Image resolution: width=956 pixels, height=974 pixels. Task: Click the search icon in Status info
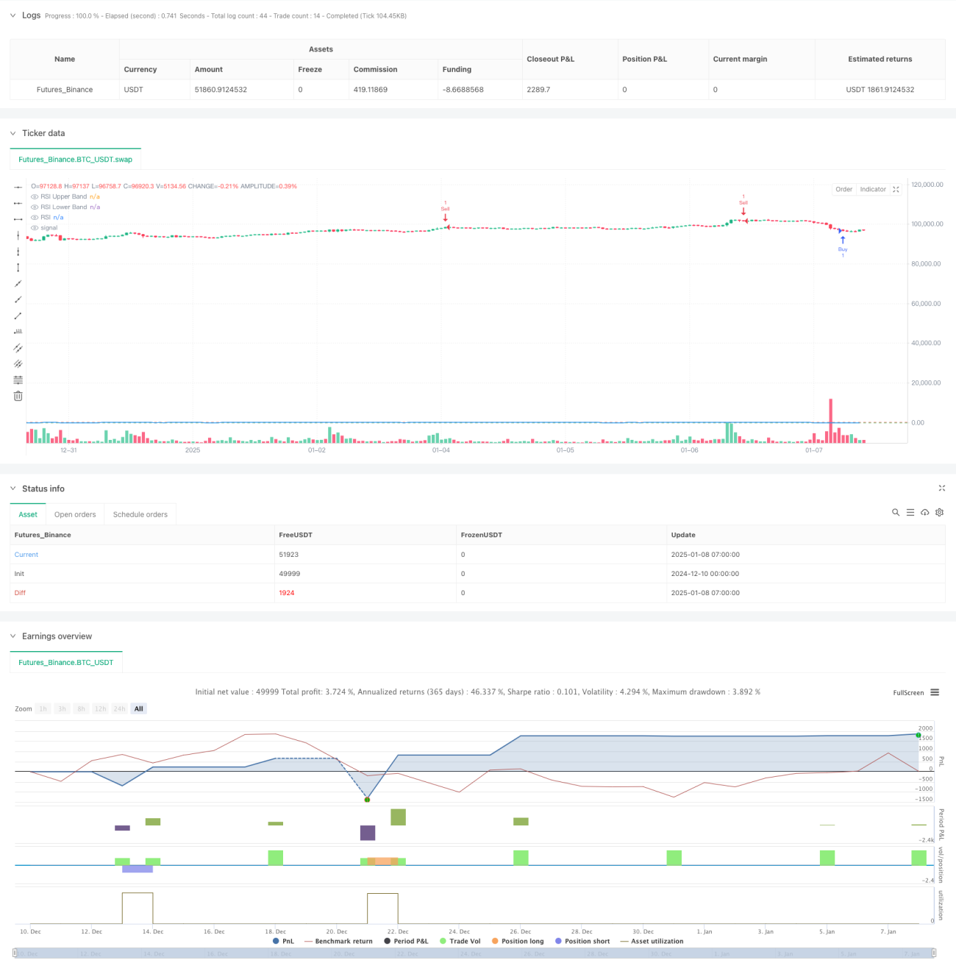pyautogui.click(x=896, y=513)
